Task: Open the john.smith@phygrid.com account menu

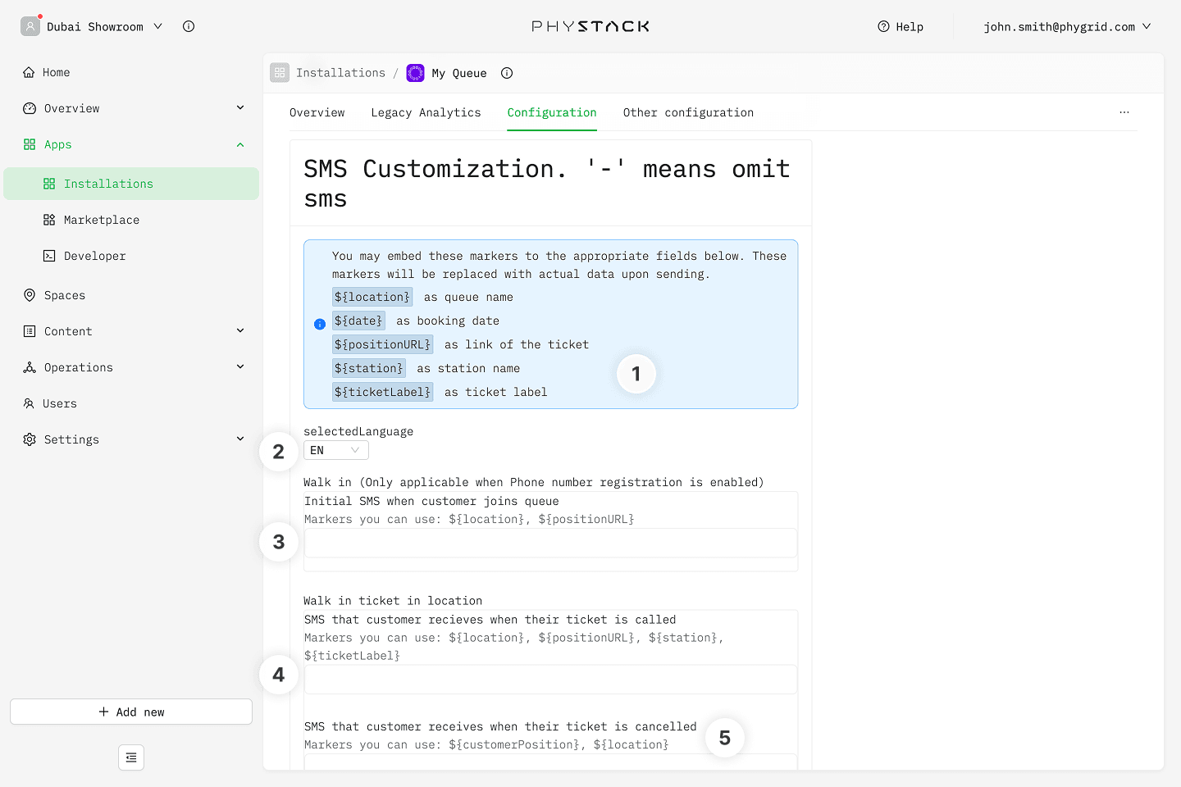Action: coord(1067,26)
